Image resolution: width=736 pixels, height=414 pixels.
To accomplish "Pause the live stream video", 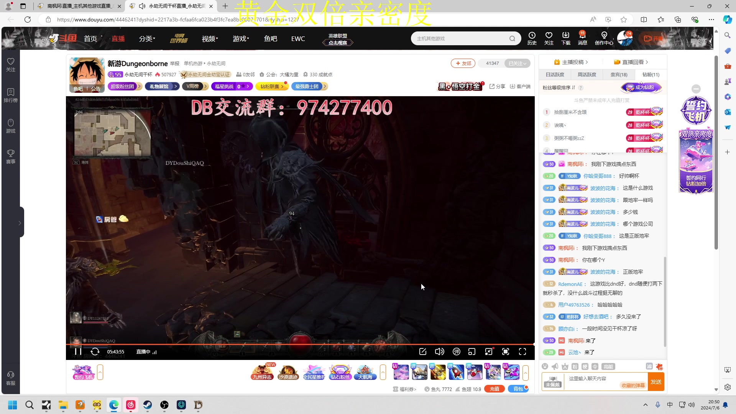I will pyautogui.click(x=78, y=352).
